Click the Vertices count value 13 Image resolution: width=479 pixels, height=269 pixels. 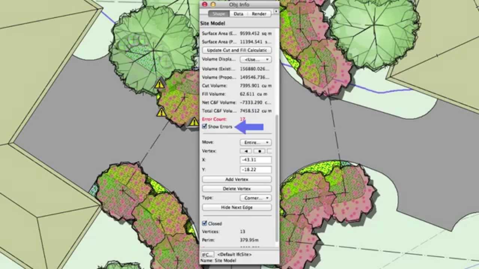coord(242,232)
